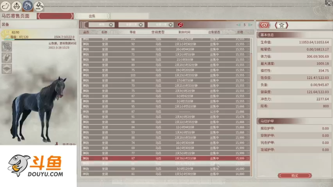Viewport: 333px width, 187px height.
Task: Show the red heart basic-info view
Action: click(264, 25)
